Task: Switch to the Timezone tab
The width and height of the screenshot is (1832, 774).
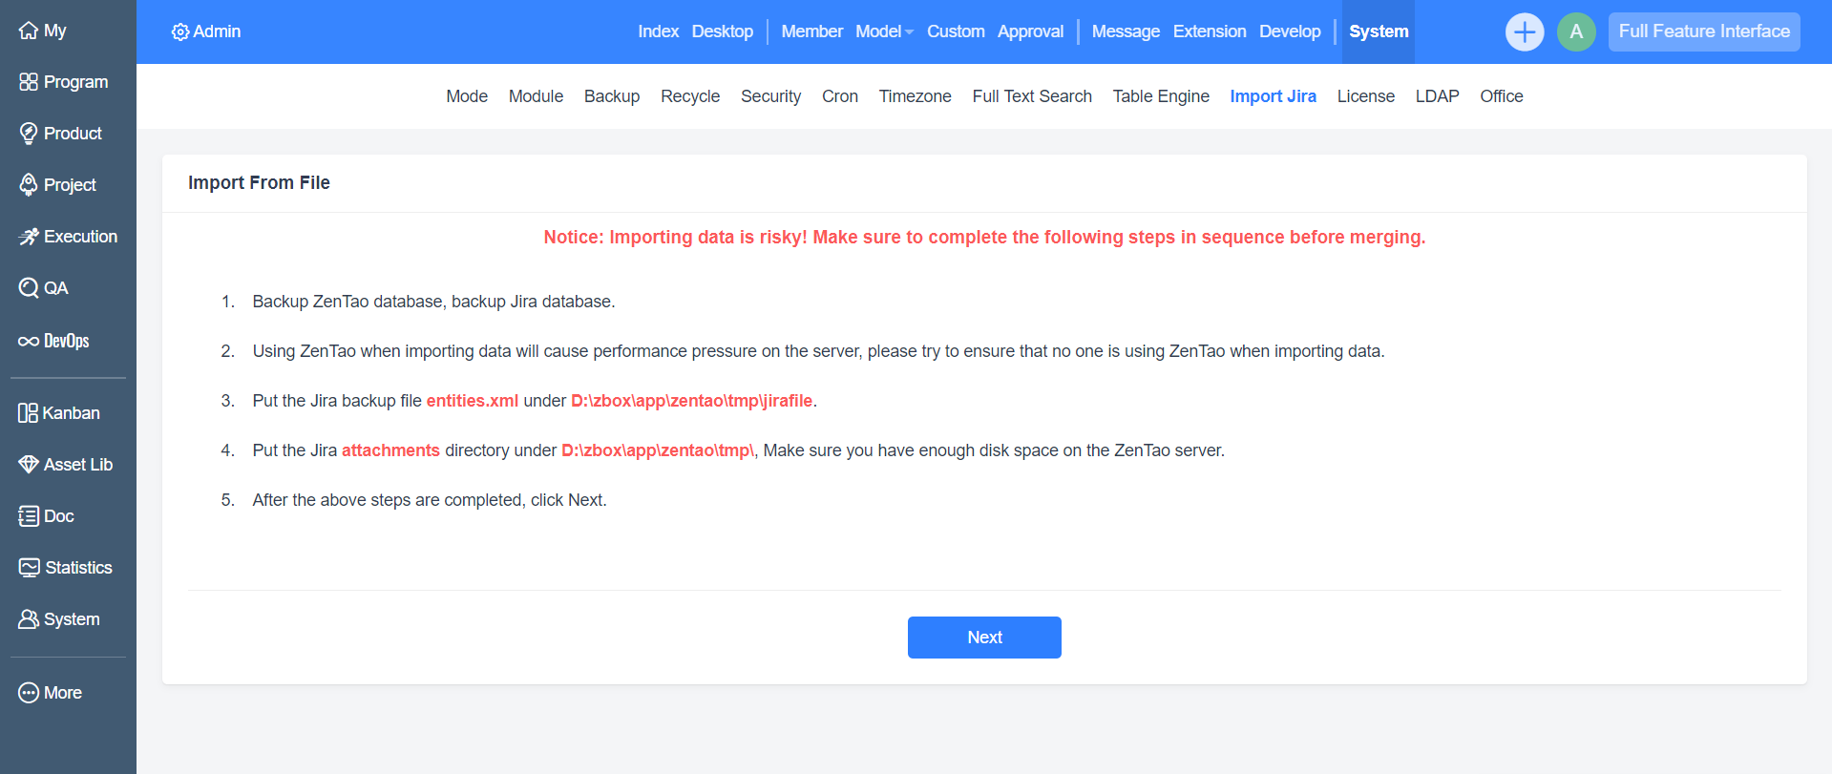Action: click(x=915, y=96)
